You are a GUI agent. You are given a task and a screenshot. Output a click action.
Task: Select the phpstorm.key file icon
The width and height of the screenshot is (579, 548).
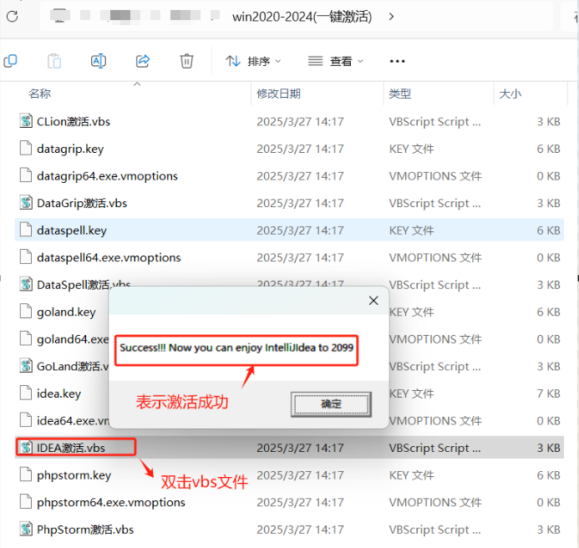[x=26, y=474]
